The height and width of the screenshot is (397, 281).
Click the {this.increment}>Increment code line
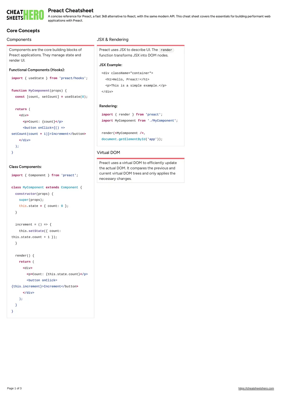coord(45,286)
